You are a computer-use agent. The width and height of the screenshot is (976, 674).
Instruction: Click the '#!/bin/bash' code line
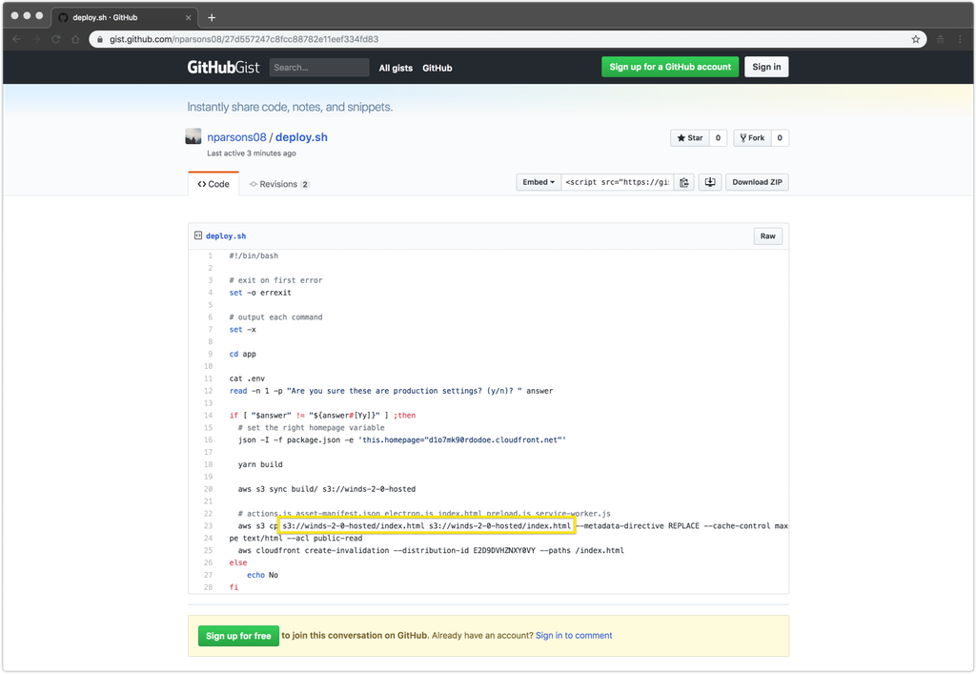pyautogui.click(x=254, y=255)
